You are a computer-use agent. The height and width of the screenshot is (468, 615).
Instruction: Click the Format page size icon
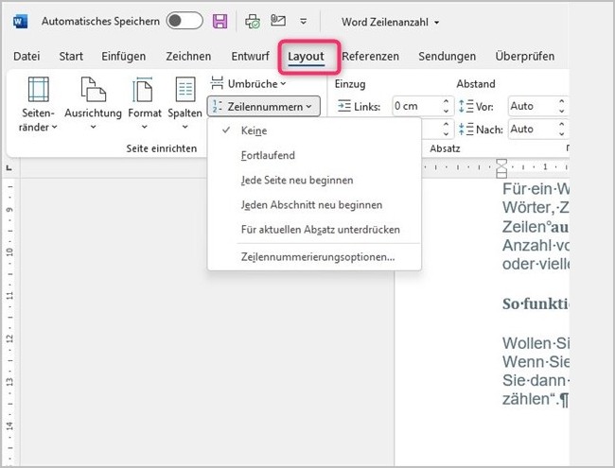pyautogui.click(x=144, y=91)
